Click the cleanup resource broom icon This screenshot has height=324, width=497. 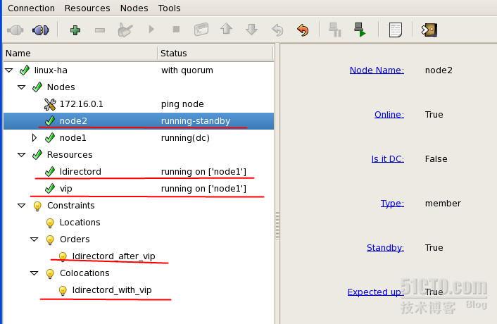(125, 30)
